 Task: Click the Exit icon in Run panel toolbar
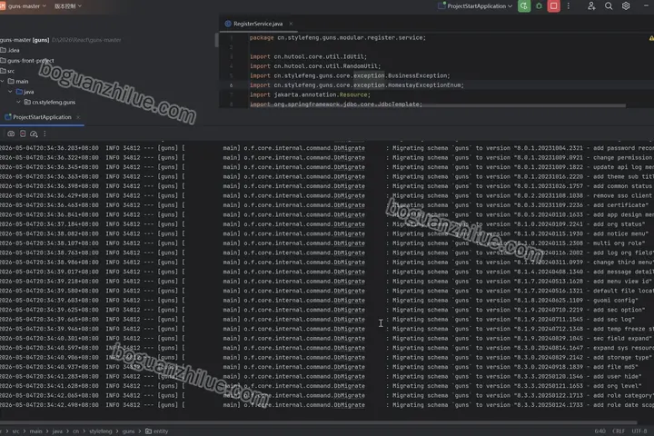23,134
